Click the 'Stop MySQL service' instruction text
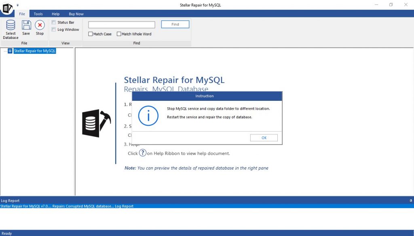Viewport: 414px width, 236px height. 218,108
